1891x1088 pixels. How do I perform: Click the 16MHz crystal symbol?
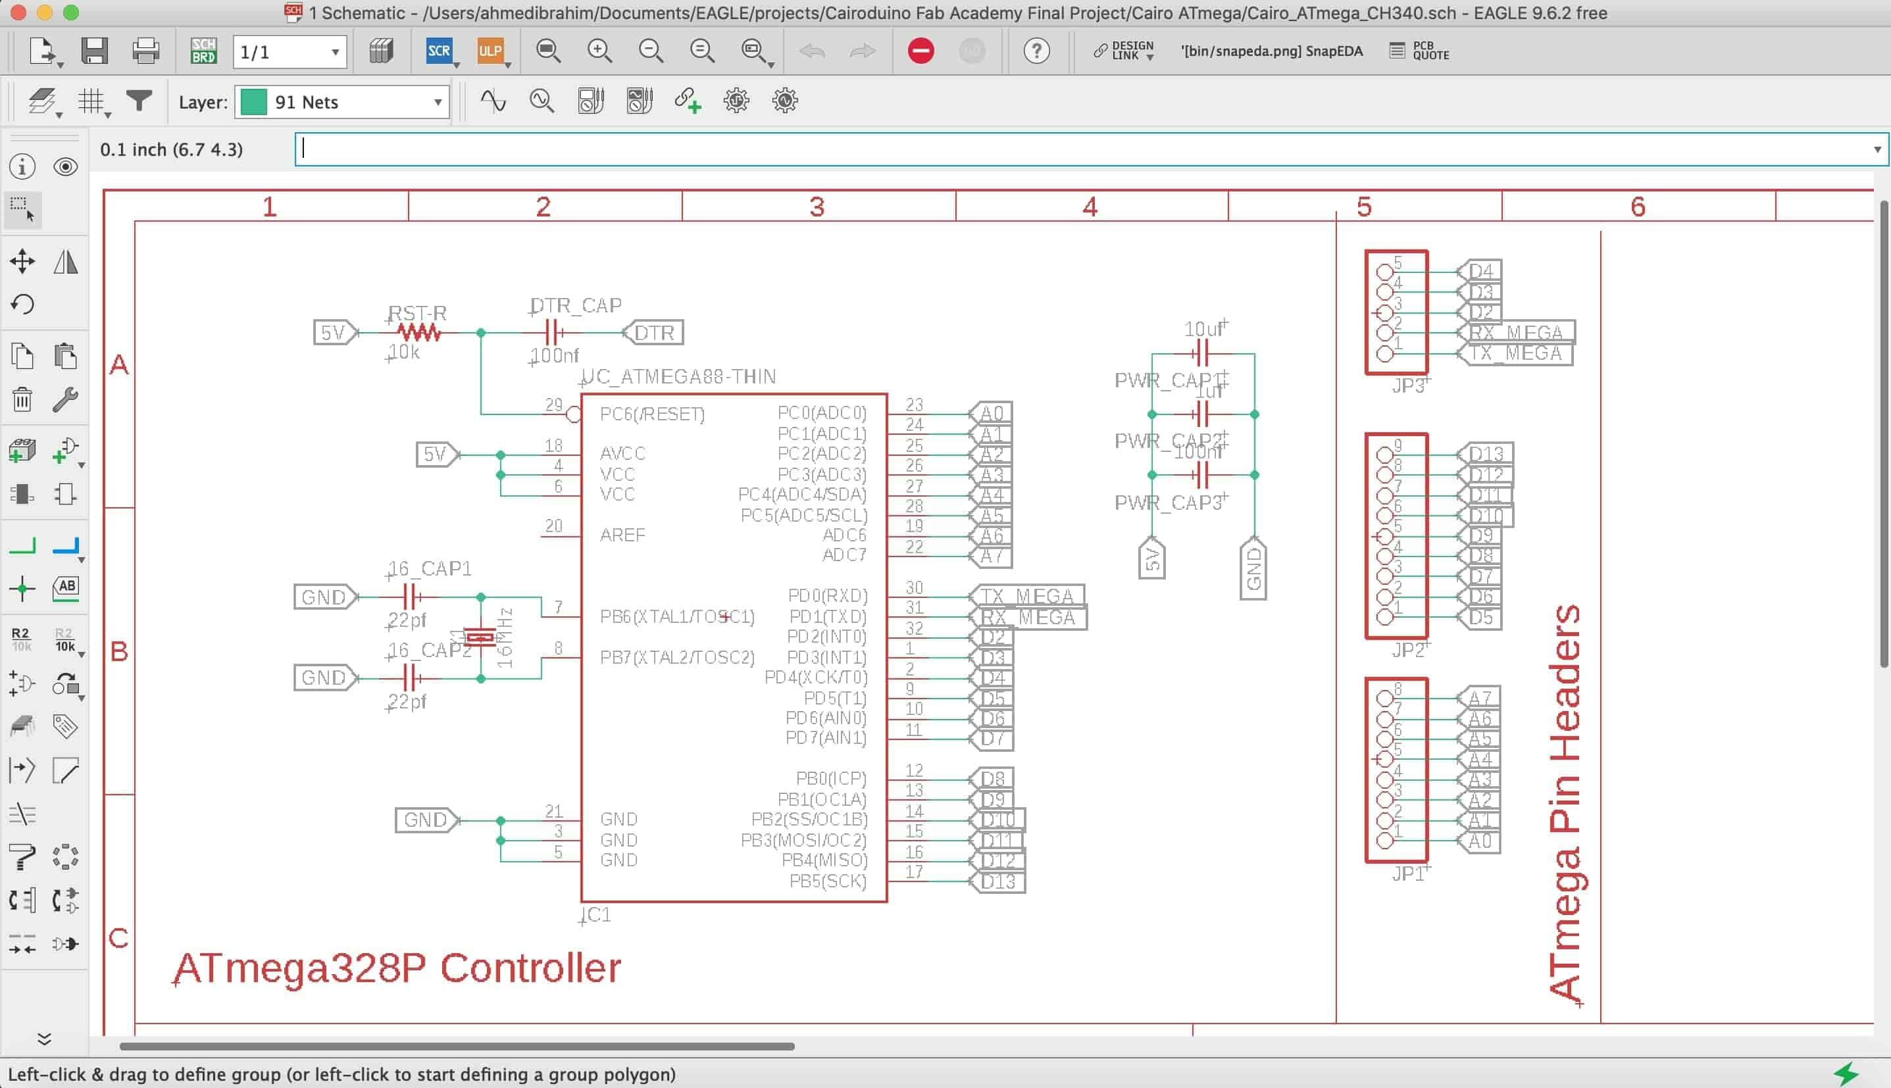click(480, 637)
